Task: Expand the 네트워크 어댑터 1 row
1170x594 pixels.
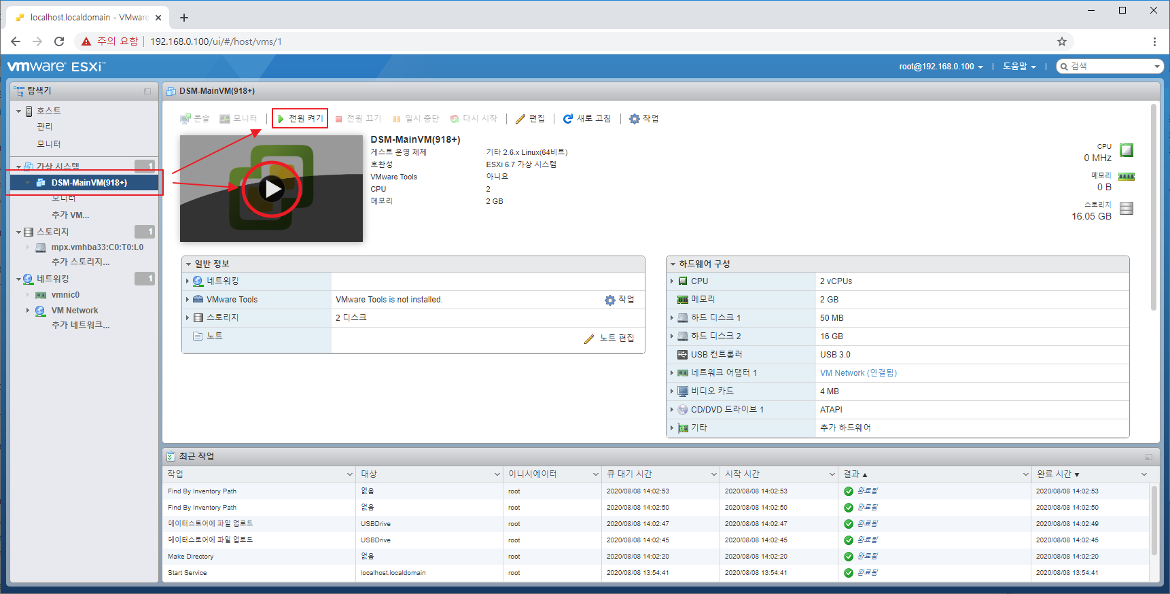Action: (672, 372)
